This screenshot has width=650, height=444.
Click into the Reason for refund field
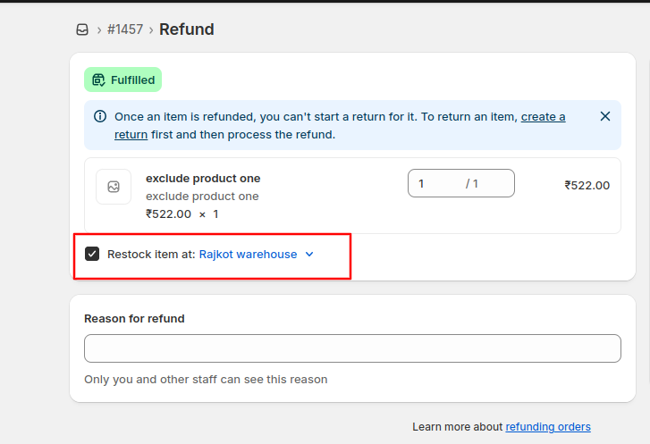click(352, 348)
